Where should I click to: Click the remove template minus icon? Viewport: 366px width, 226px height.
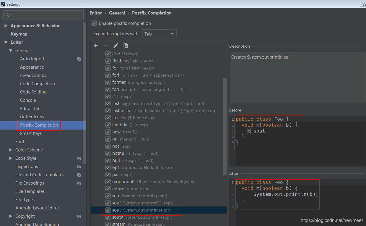click(x=106, y=46)
